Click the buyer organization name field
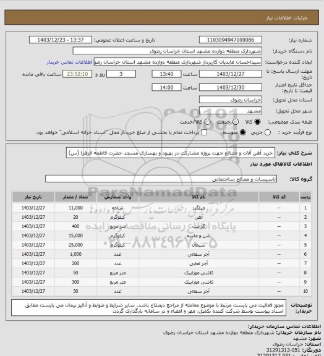Image resolution: width=324 pixels, height=356 pixels. (167, 51)
